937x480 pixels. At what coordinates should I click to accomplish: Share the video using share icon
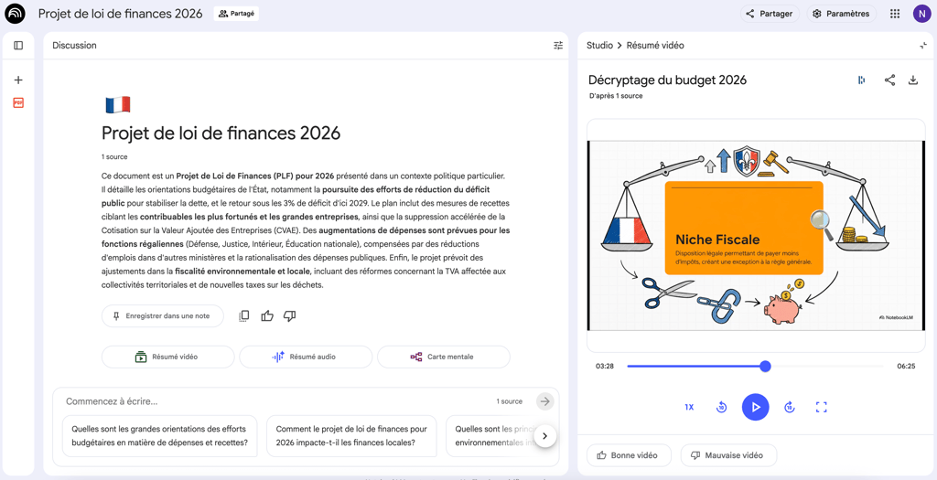(x=889, y=80)
